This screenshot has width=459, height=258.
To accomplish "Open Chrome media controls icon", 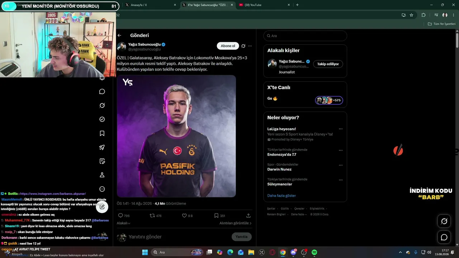I will pyautogui.click(x=436, y=15).
